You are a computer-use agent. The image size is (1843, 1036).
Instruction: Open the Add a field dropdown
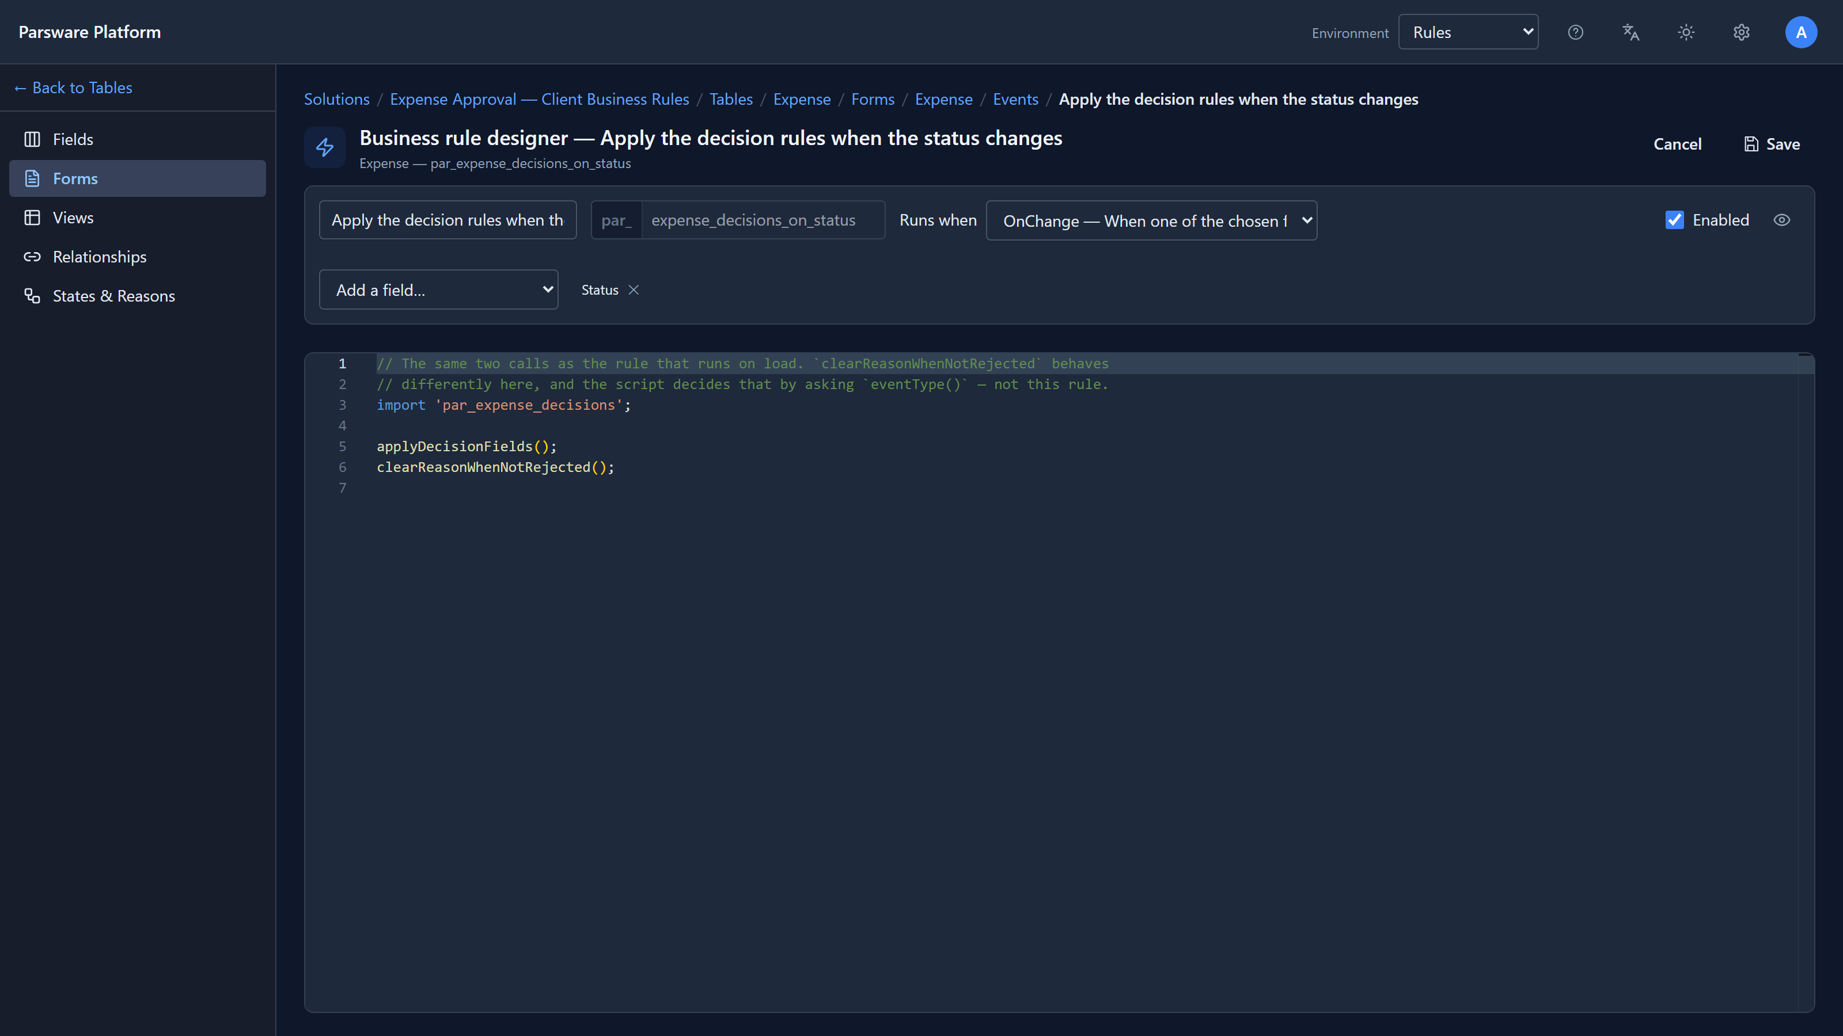(x=438, y=290)
